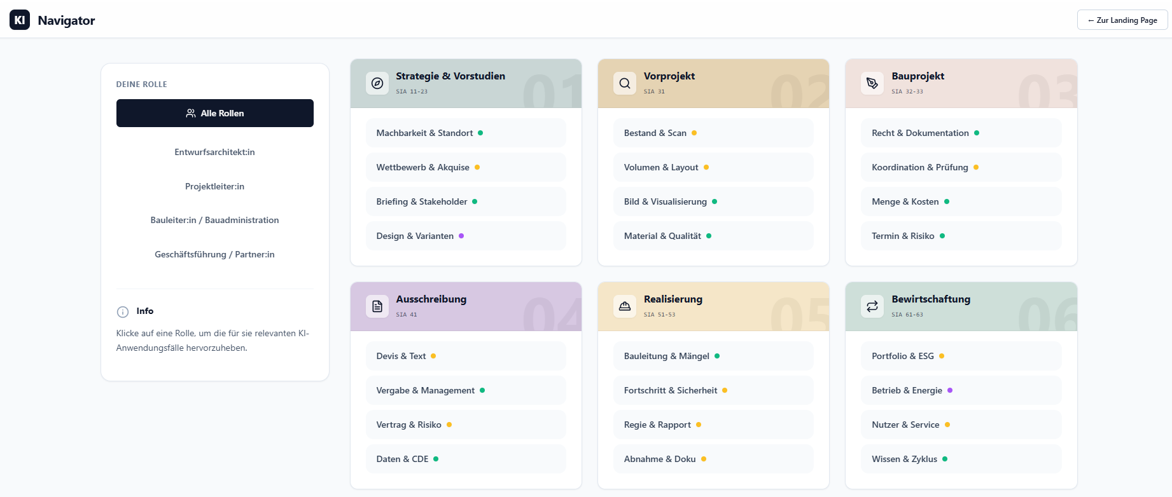Viewport: 1172px width, 497px height.
Task: Select Geschäftsführung / Partner:in role
Action: click(215, 254)
